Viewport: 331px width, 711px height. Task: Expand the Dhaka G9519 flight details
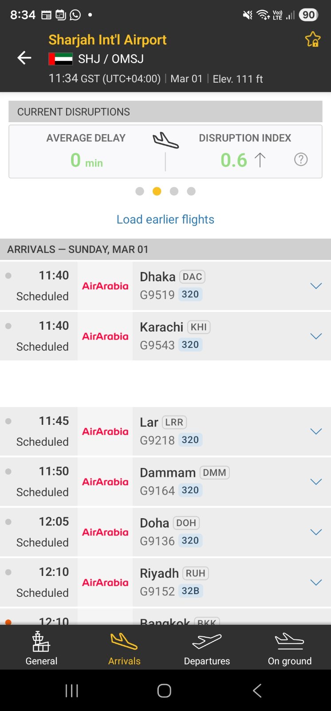coord(316,286)
